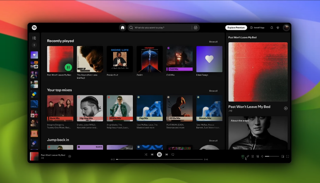Click now playing cover in player bar
Image resolution: width=320 pixels, height=183 pixels.
point(34,156)
